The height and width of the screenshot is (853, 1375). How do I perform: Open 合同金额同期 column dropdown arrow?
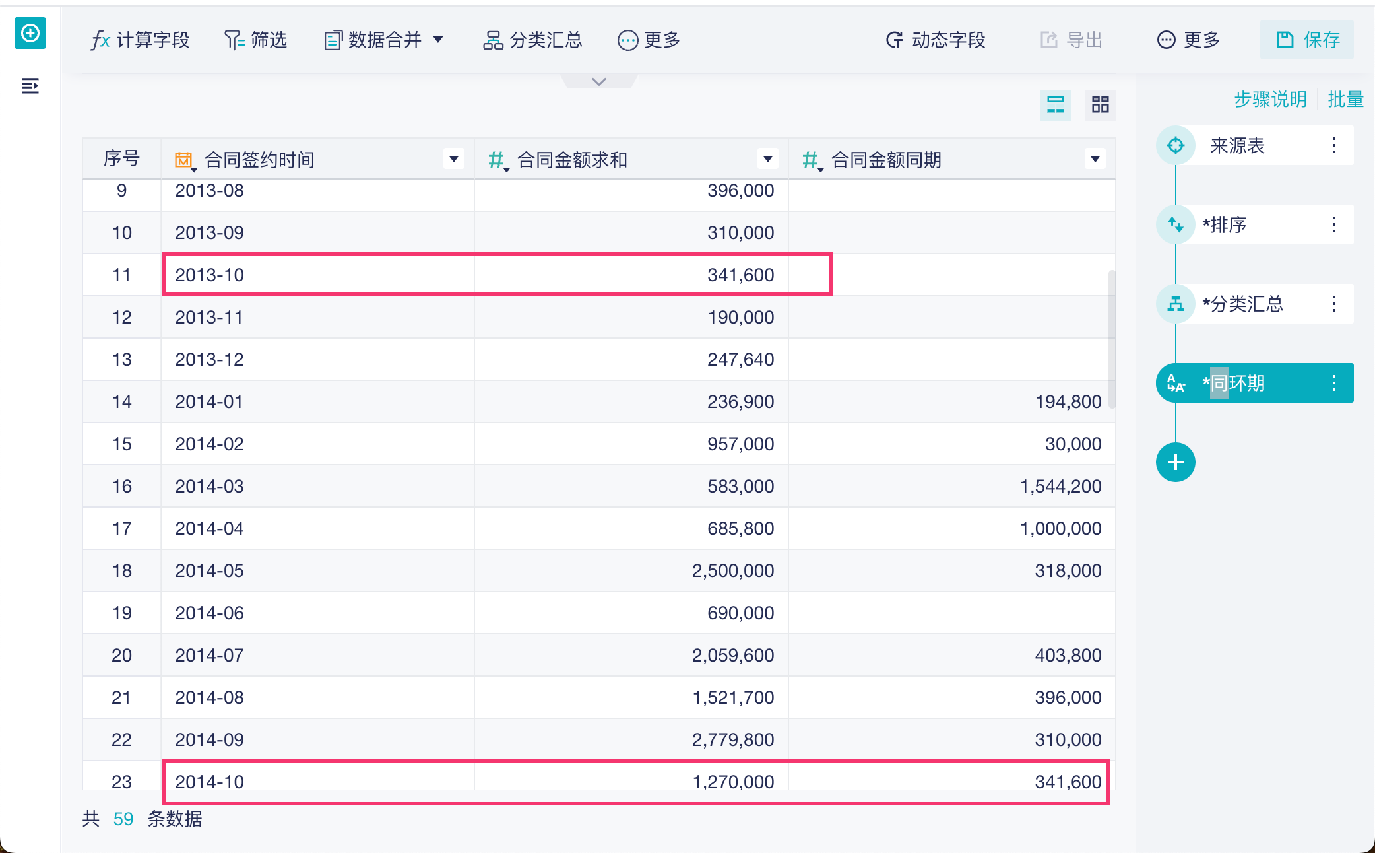1095,159
